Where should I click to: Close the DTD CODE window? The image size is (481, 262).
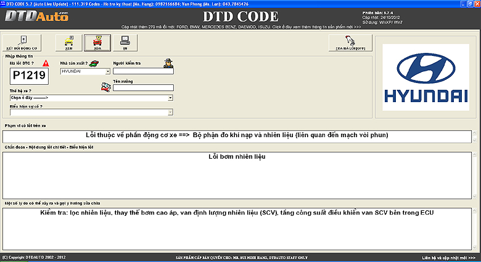(x=477, y=4)
